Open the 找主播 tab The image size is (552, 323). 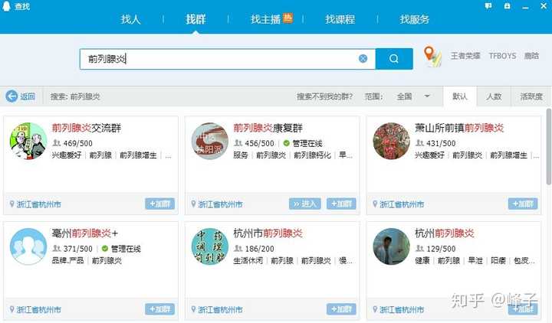266,19
